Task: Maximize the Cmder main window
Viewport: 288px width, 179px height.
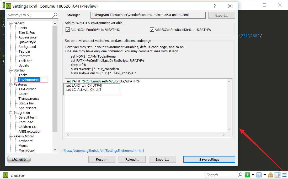Action: [x=264, y=5]
